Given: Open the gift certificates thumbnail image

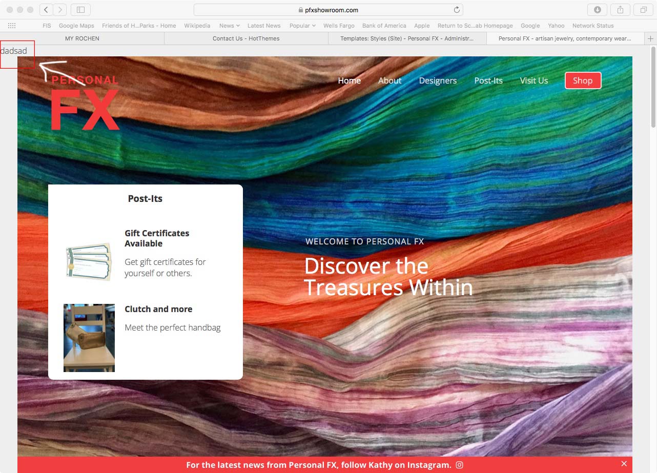Looking at the screenshot, I should 89,261.
